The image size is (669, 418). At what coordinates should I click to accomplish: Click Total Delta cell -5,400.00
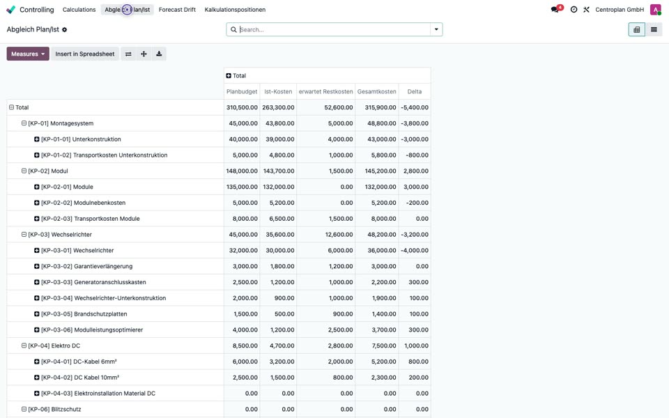click(x=414, y=107)
